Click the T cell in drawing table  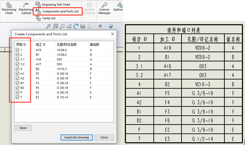(x=139, y=139)
